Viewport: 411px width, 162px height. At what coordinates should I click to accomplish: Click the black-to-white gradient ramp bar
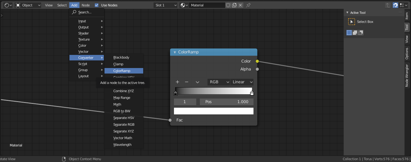[x=214, y=91]
